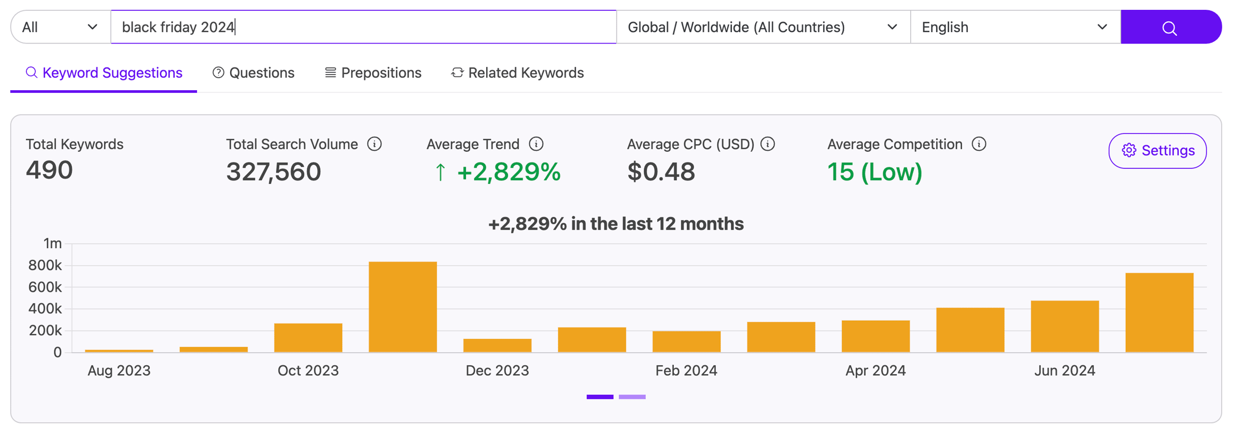
Task: Click the Oct 2023 chart bar
Action: tap(308, 338)
